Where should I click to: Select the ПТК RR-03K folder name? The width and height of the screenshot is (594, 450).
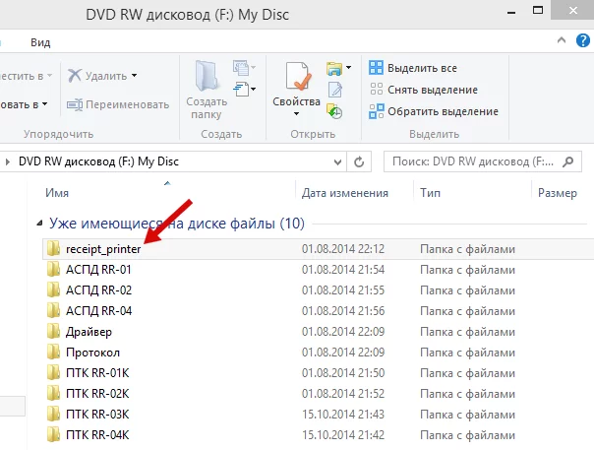click(97, 414)
